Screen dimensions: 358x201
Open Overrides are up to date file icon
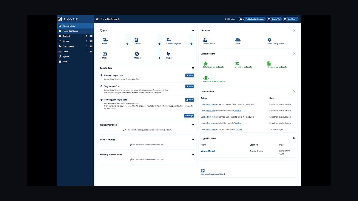(x=269, y=63)
